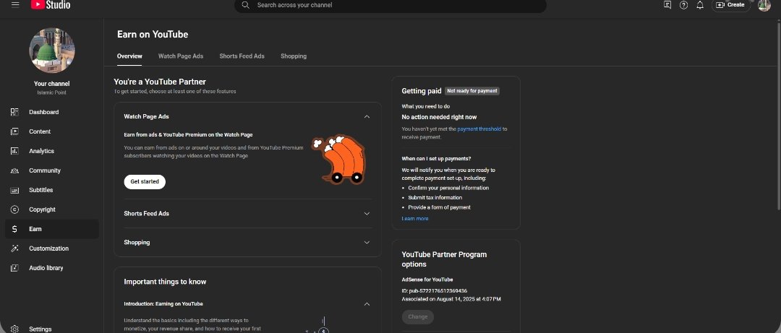The image size is (781, 333).
Task: Click the Submit tax information bullet
Action: 435,198
